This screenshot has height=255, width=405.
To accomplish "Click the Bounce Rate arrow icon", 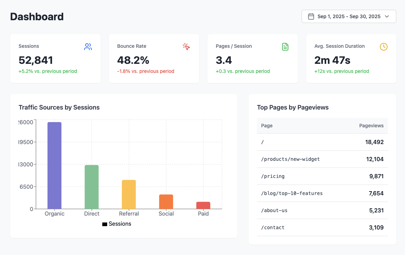I will [186, 46].
